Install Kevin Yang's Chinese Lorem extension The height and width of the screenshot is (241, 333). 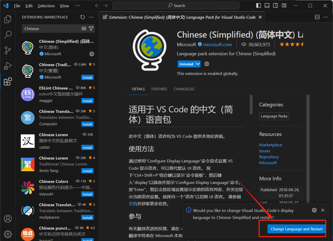coord(87,171)
